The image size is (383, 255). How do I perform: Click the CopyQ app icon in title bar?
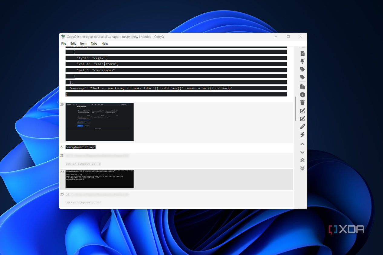click(x=63, y=37)
